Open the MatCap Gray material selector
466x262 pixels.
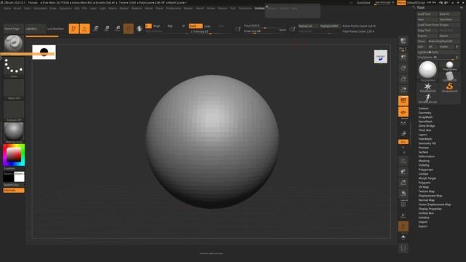(14, 132)
